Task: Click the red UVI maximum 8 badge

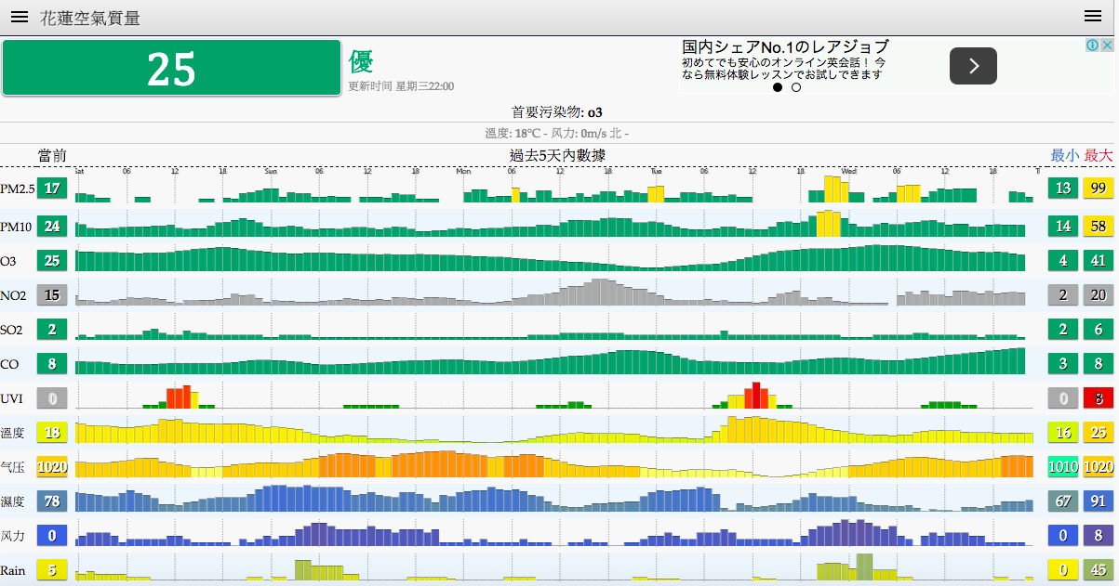Action: (x=1098, y=398)
